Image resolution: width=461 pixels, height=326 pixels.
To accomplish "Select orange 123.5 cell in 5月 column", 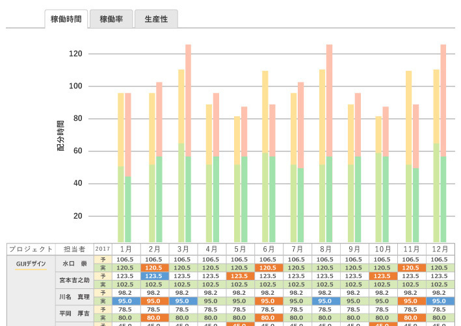I will (240, 275).
